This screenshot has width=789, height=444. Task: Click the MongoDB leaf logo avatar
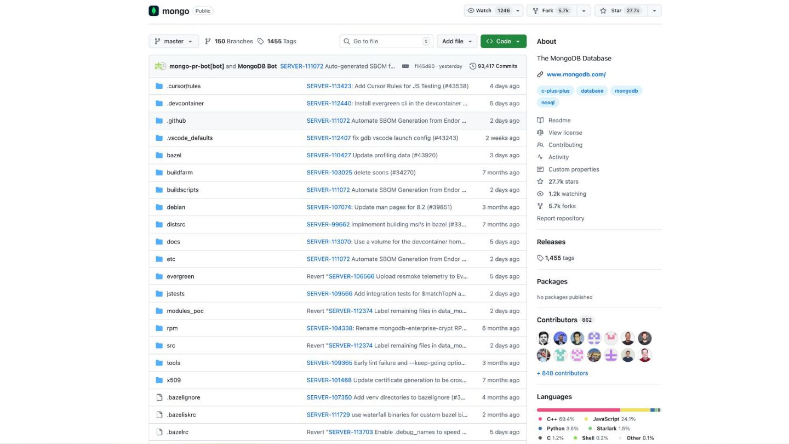(x=154, y=11)
